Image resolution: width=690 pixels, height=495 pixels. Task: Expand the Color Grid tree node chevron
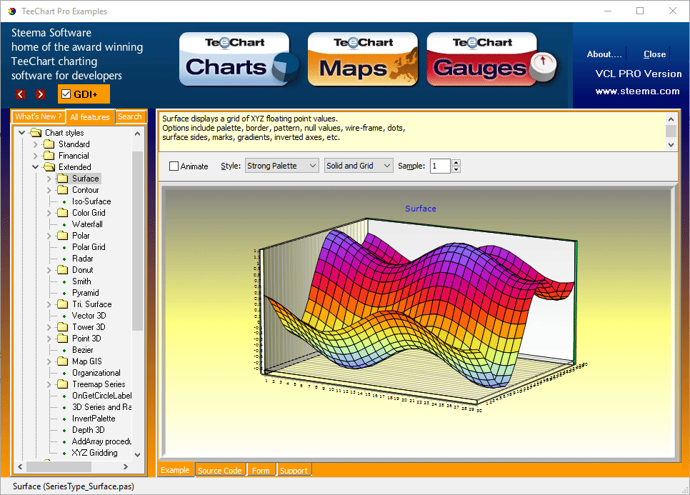tap(49, 213)
